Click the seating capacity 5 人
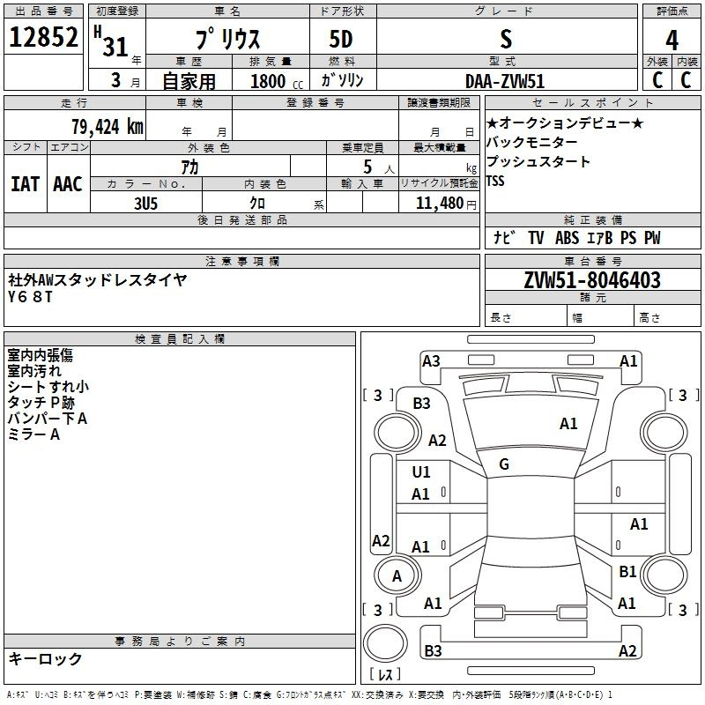The width and height of the screenshot is (705, 705). point(378,167)
